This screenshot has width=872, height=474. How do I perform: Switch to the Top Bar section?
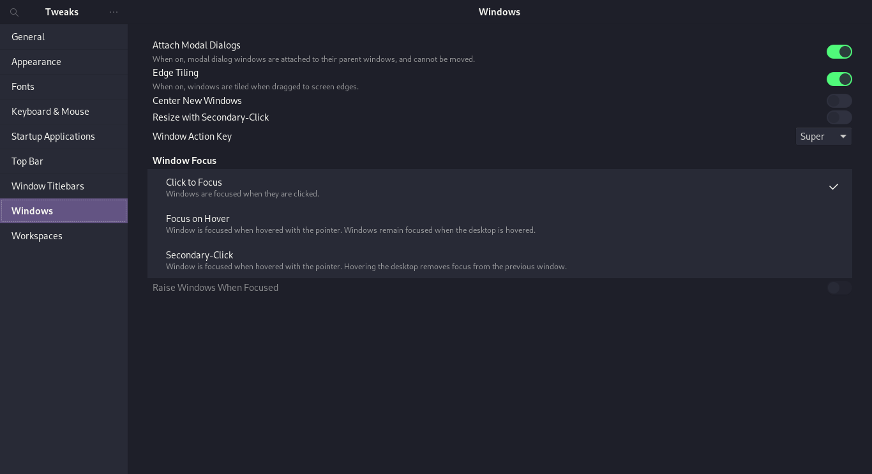tap(64, 161)
